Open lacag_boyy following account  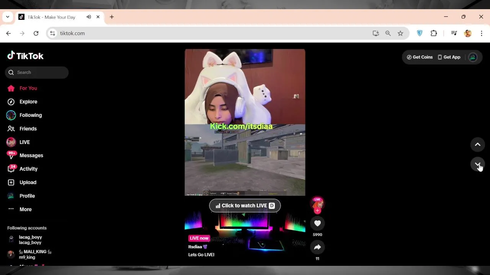pos(30,240)
